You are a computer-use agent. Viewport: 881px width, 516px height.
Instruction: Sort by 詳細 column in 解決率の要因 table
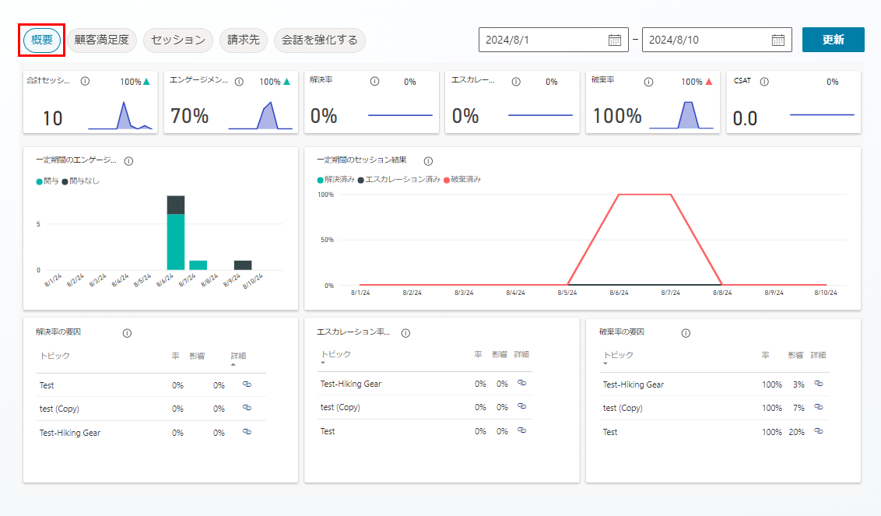tap(238, 356)
